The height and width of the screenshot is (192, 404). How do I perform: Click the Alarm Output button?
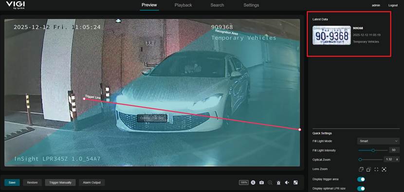[92, 182]
